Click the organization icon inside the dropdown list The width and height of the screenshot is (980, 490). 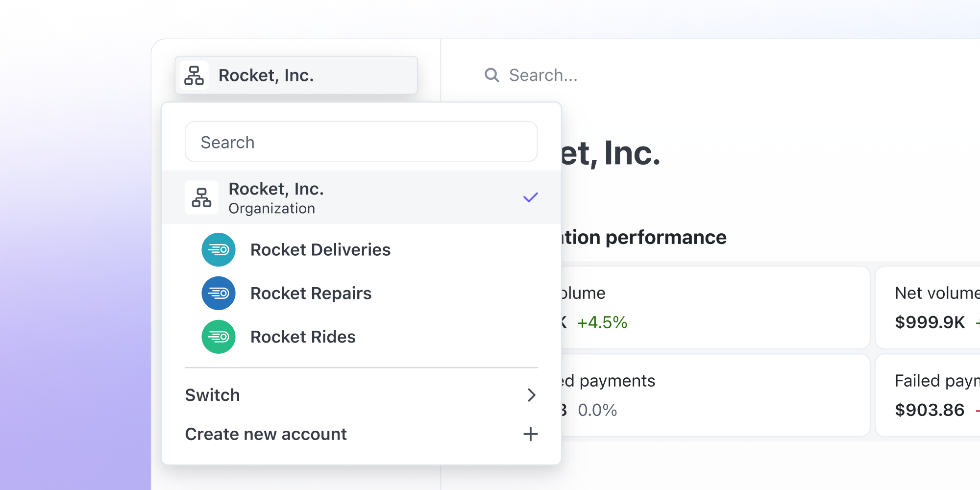(x=201, y=197)
